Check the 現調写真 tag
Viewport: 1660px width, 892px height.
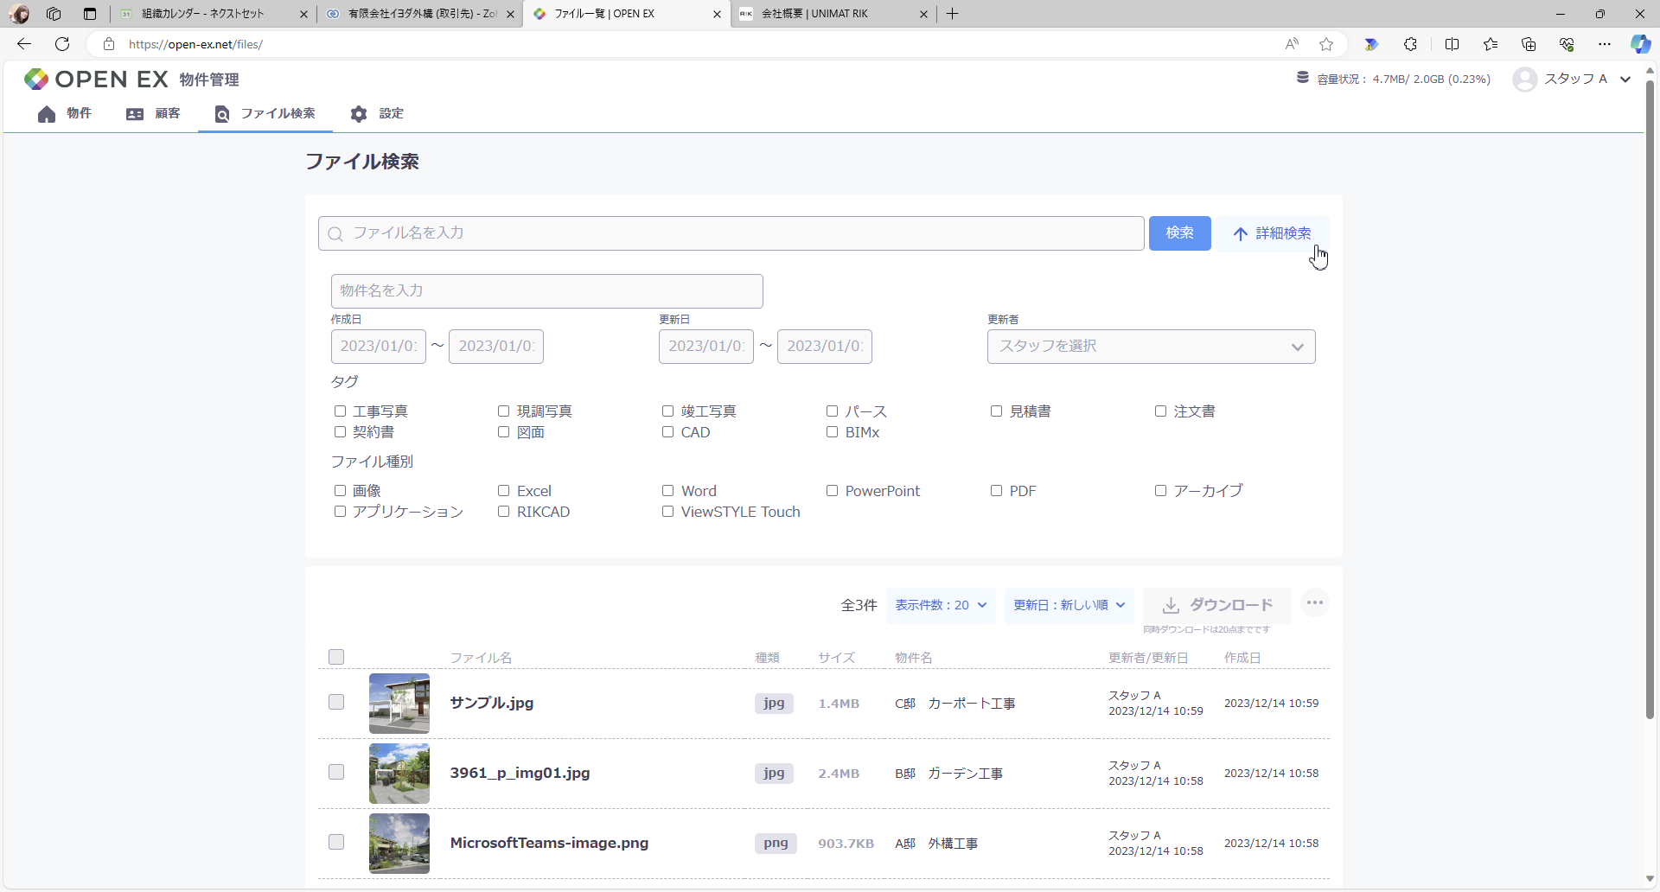pyautogui.click(x=503, y=411)
